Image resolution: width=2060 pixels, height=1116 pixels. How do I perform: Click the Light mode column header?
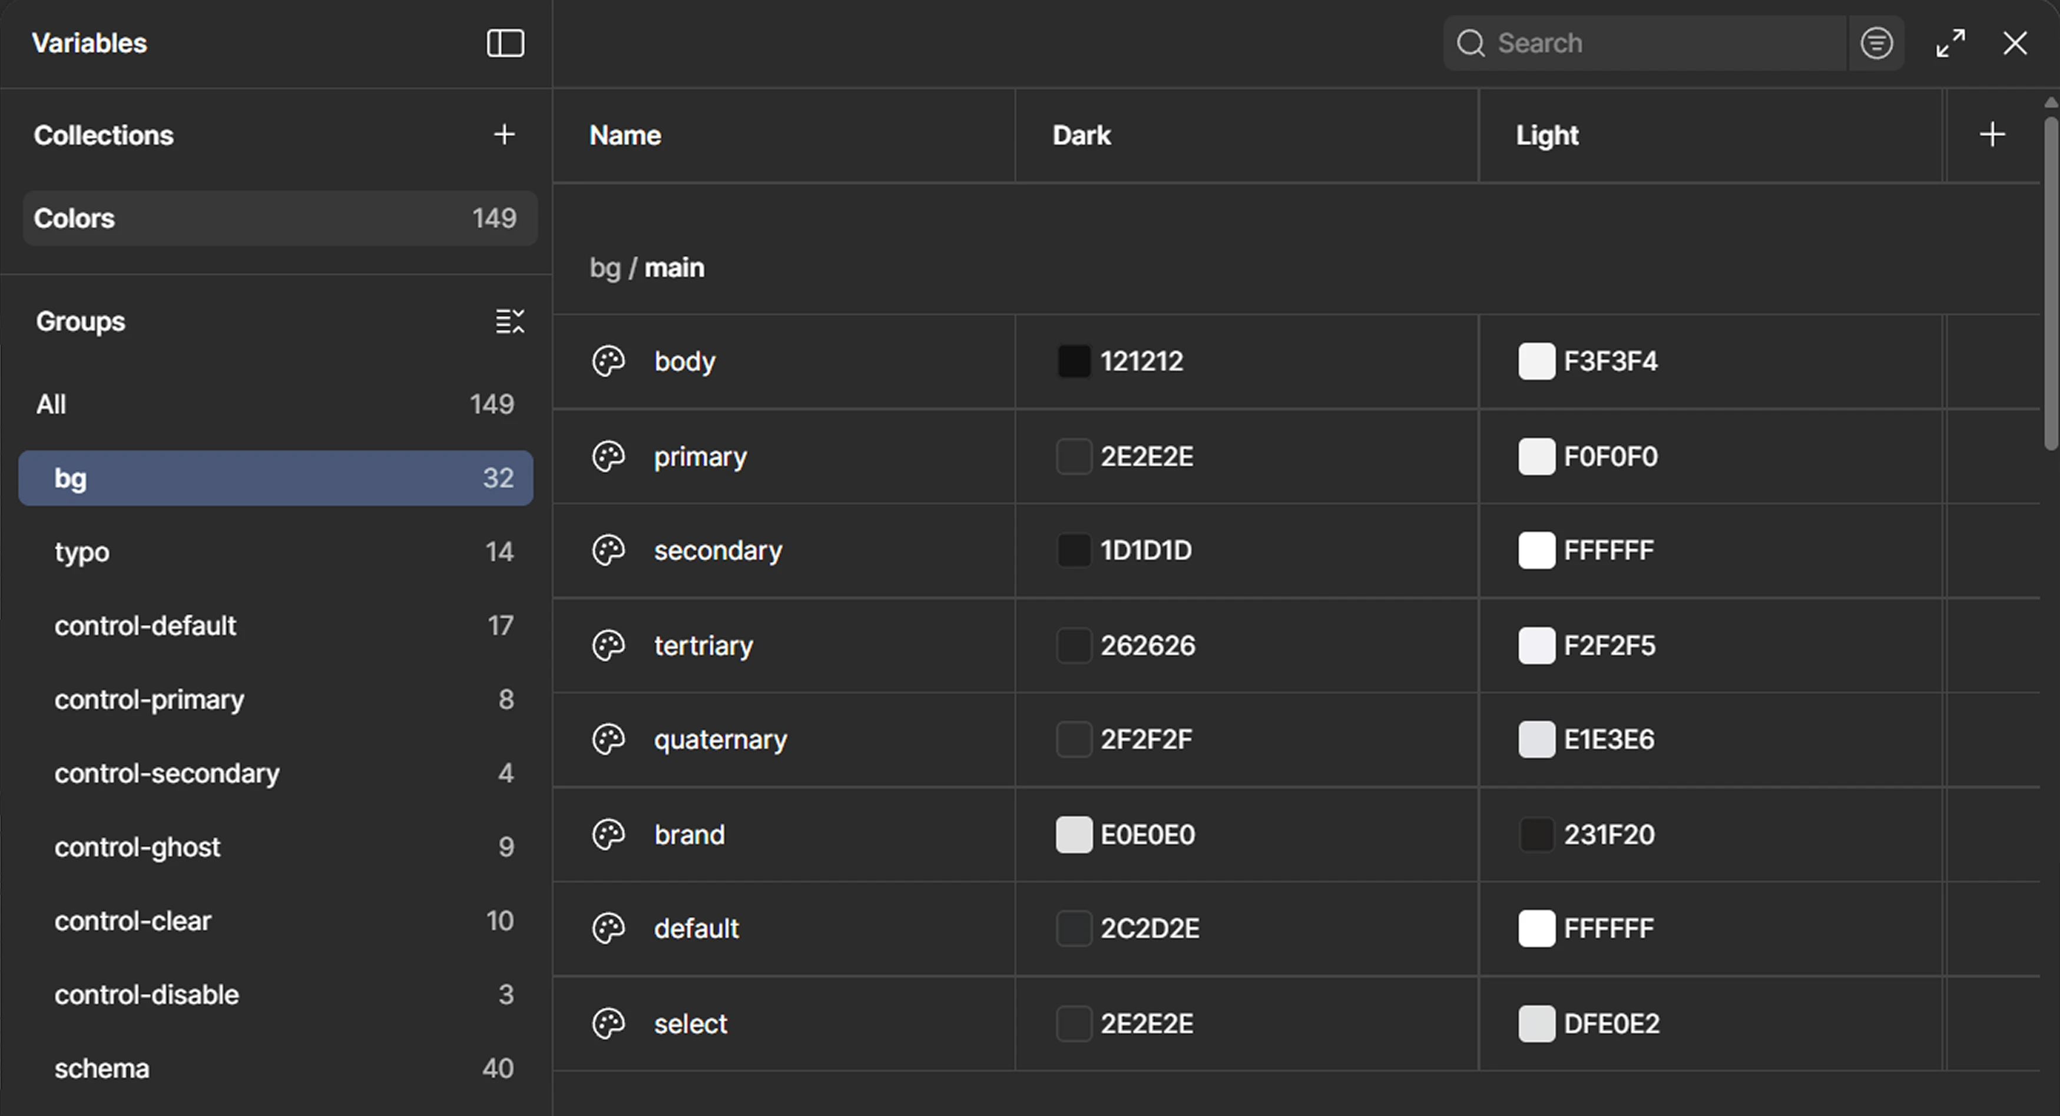click(x=1546, y=135)
